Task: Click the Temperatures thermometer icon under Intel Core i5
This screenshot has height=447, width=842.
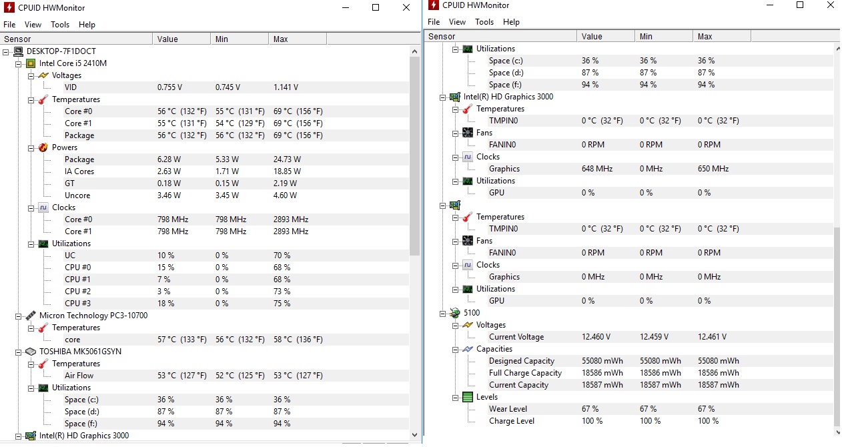Action: [43, 99]
